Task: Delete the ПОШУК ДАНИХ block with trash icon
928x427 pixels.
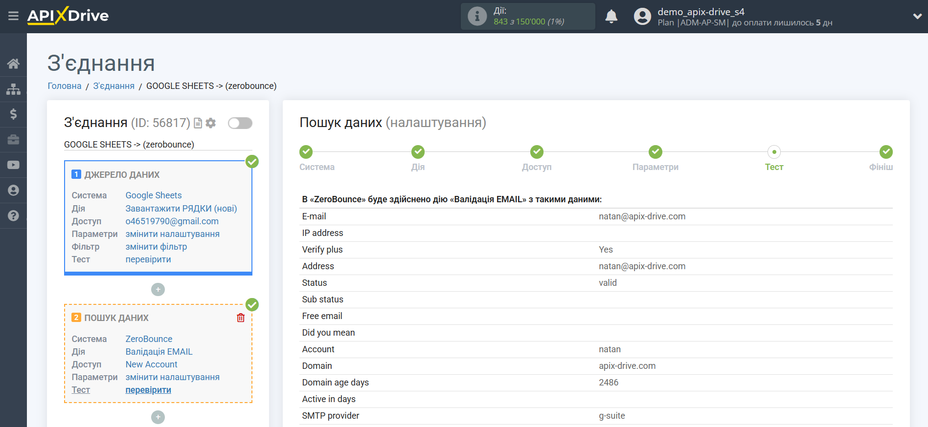Action: tap(241, 318)
